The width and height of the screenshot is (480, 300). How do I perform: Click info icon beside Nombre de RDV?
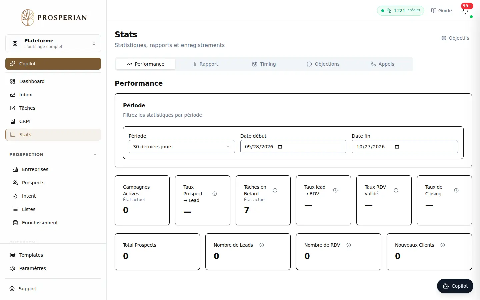tap(349, 245)
